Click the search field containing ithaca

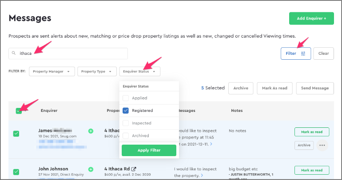click(x=68, y=54)
